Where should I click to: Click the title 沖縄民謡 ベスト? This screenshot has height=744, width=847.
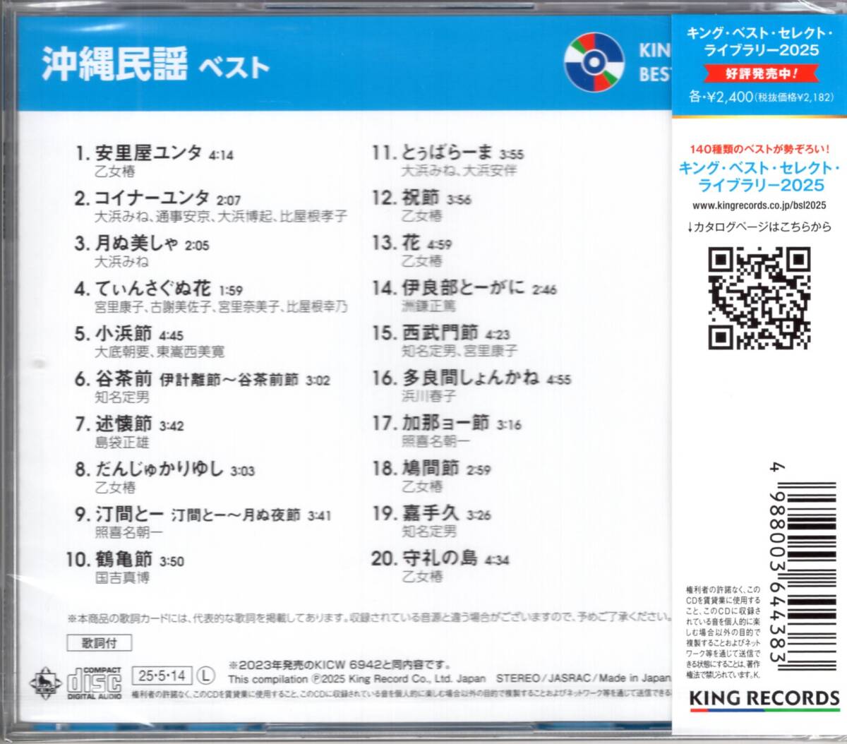[155, 63]
